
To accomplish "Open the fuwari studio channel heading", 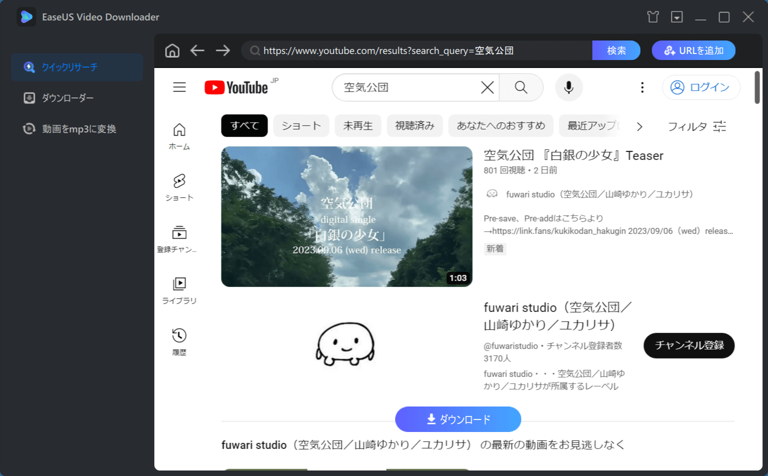I will pos(558,316).
